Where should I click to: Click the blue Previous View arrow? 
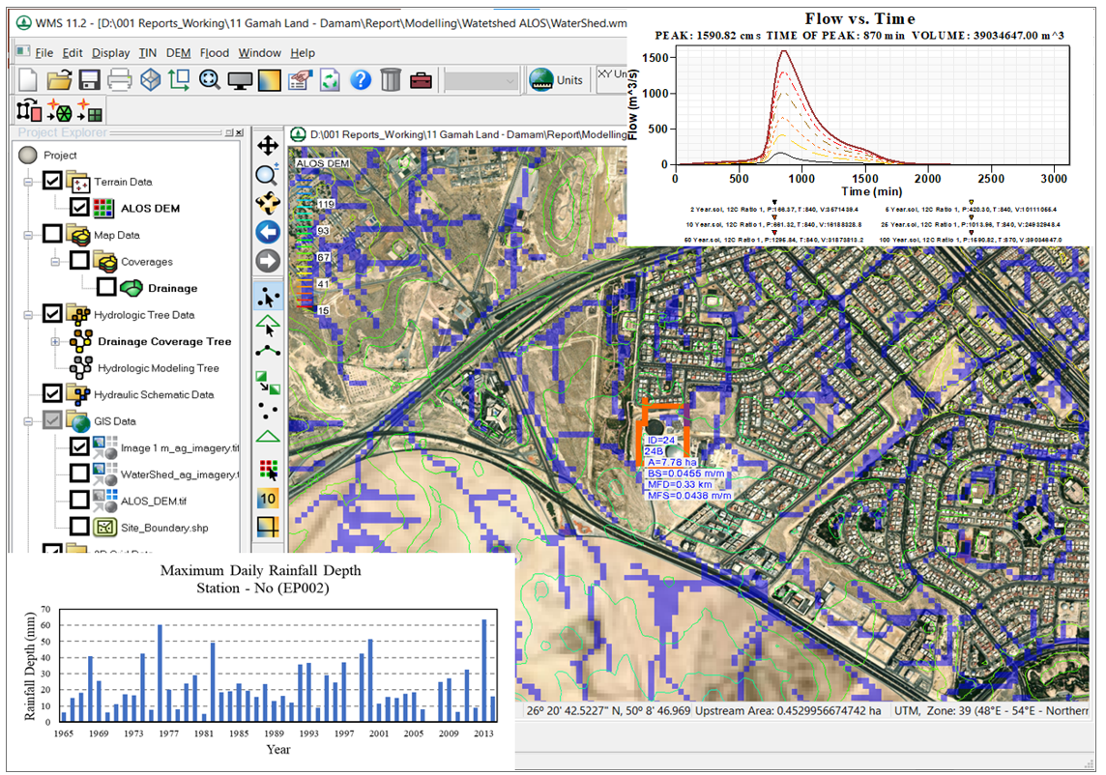coord(268,232)
